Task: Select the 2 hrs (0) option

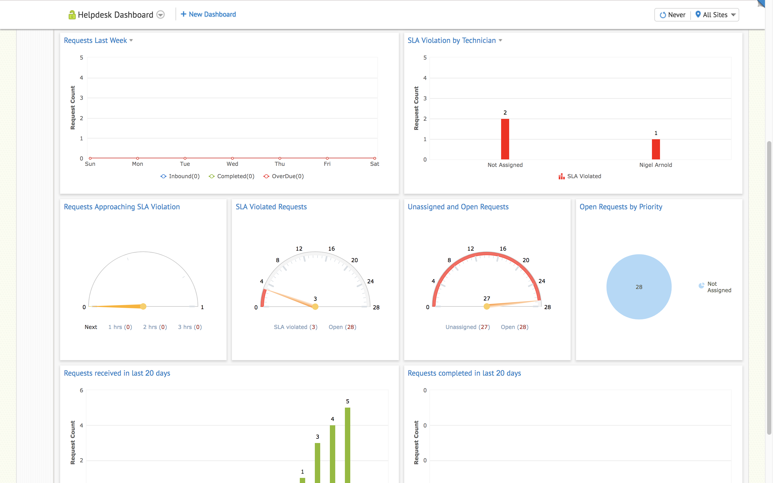Action: pos(155,327)
